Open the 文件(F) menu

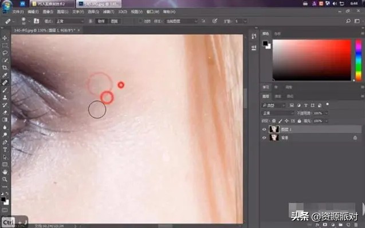pos(18,11)
